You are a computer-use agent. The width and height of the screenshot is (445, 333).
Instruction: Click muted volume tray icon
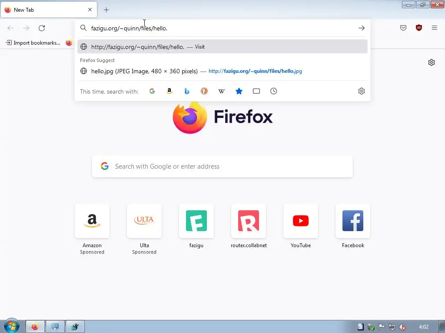point(402,327)
